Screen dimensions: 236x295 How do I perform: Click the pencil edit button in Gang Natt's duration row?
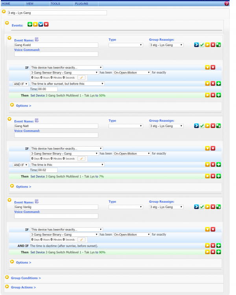tap(81, 159)
